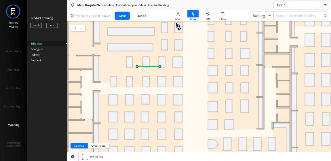Open the Floor 1 dropdown
The width and height of the screenshot is (331, 161).
[301, 5]
